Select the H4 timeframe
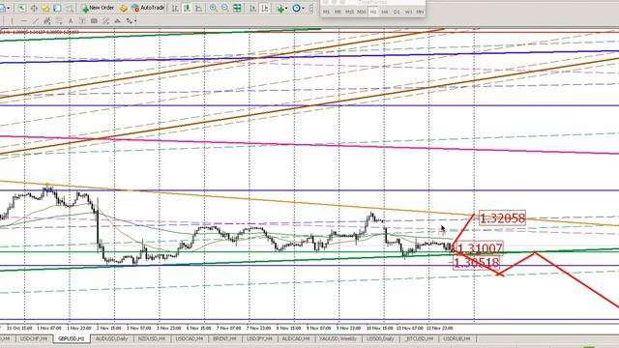Image resolution: width=619 pixels, height=348 pixels. [x=385, y=12]
